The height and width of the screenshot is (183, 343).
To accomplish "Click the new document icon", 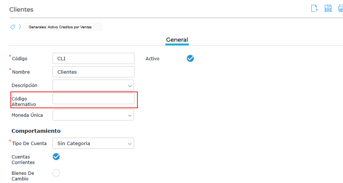I will click(315, 9).
